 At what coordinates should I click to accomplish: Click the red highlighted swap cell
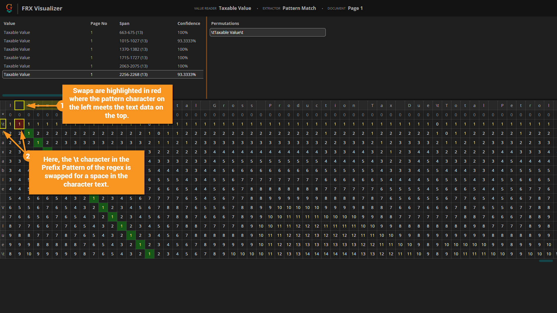pyautogui.click(x=19, y=124)
